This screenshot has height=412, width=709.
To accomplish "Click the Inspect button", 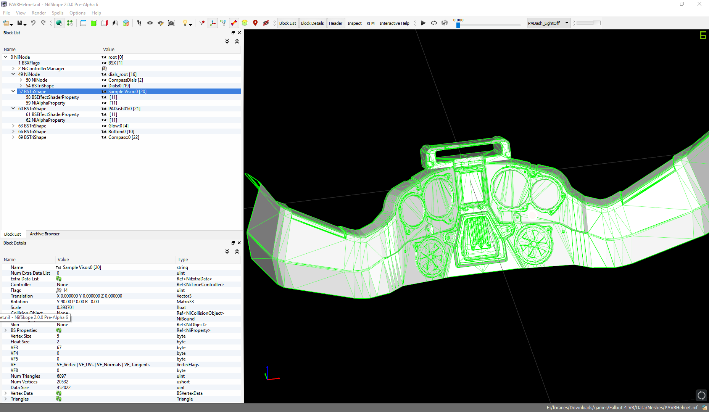I will [x=354, y=23].
